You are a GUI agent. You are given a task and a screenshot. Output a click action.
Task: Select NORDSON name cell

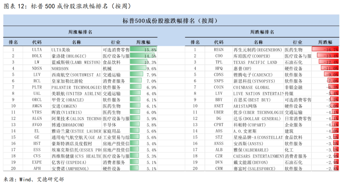pyautogui.click(x=60, y=69)
